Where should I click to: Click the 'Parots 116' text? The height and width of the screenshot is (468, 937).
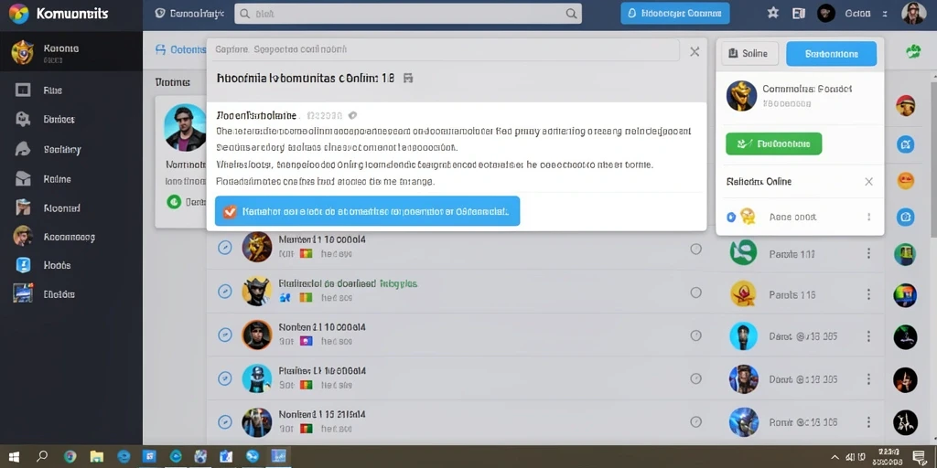coord(792,295)
